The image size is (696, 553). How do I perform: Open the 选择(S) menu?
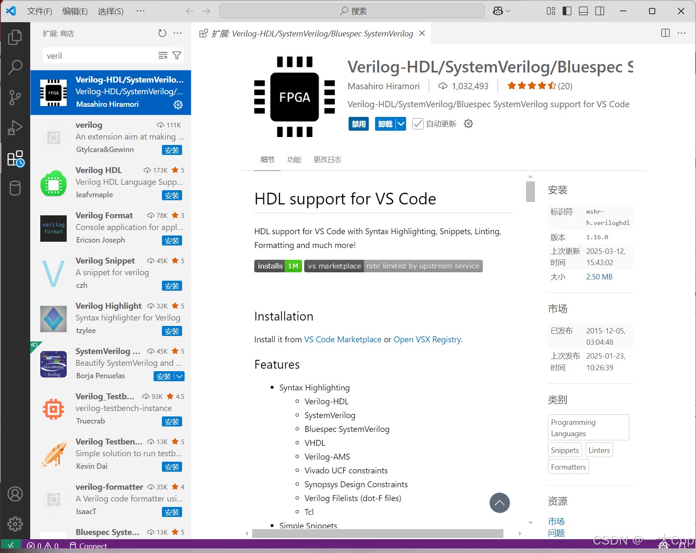click(111, 11)
